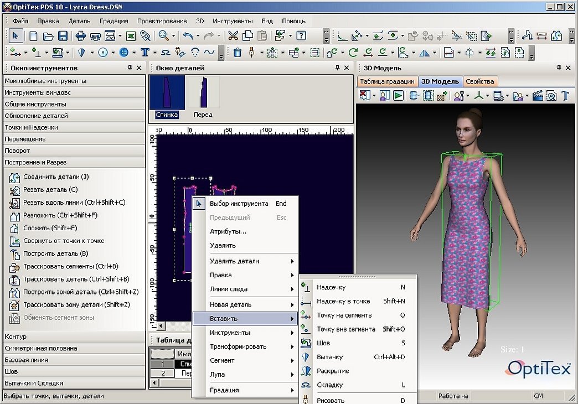Click the left scroll arrow of work area
The image size is (578, 404).
point(161,326)
